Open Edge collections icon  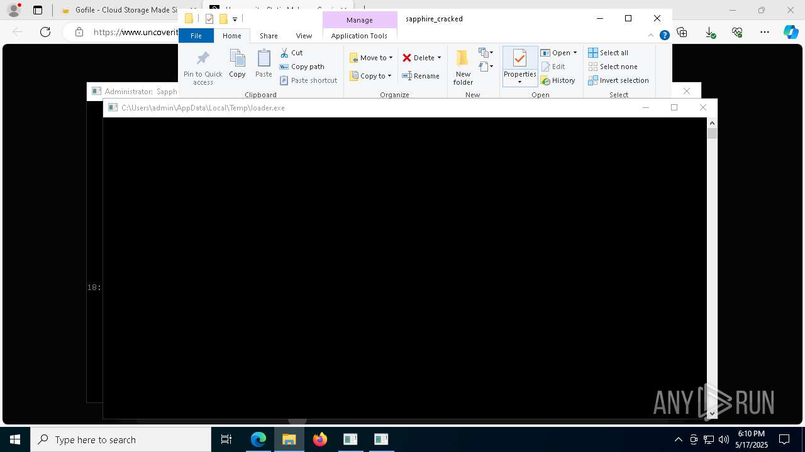pyautogui.click(x=682, y=32)
